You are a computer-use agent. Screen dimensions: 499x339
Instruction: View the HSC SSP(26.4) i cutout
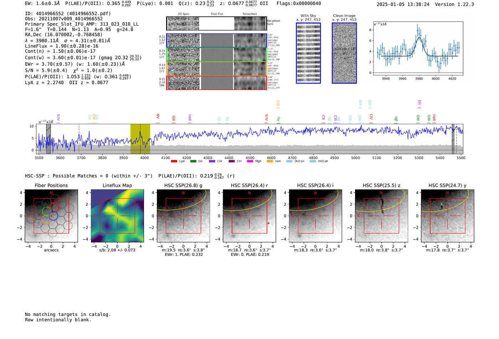(x=315, y=216)
